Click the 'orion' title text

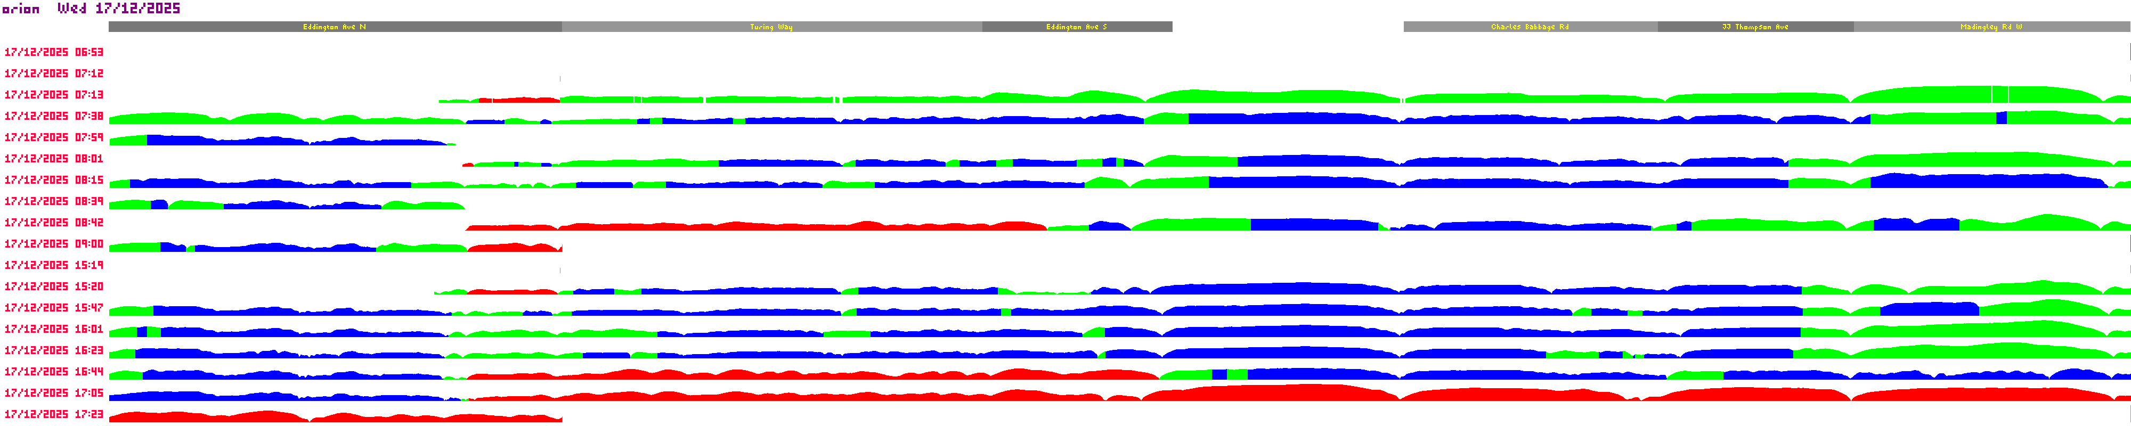[21, 9]
